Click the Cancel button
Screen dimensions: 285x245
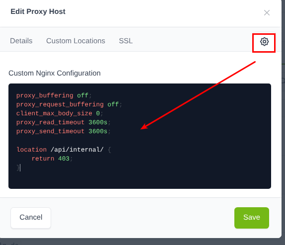31,218
